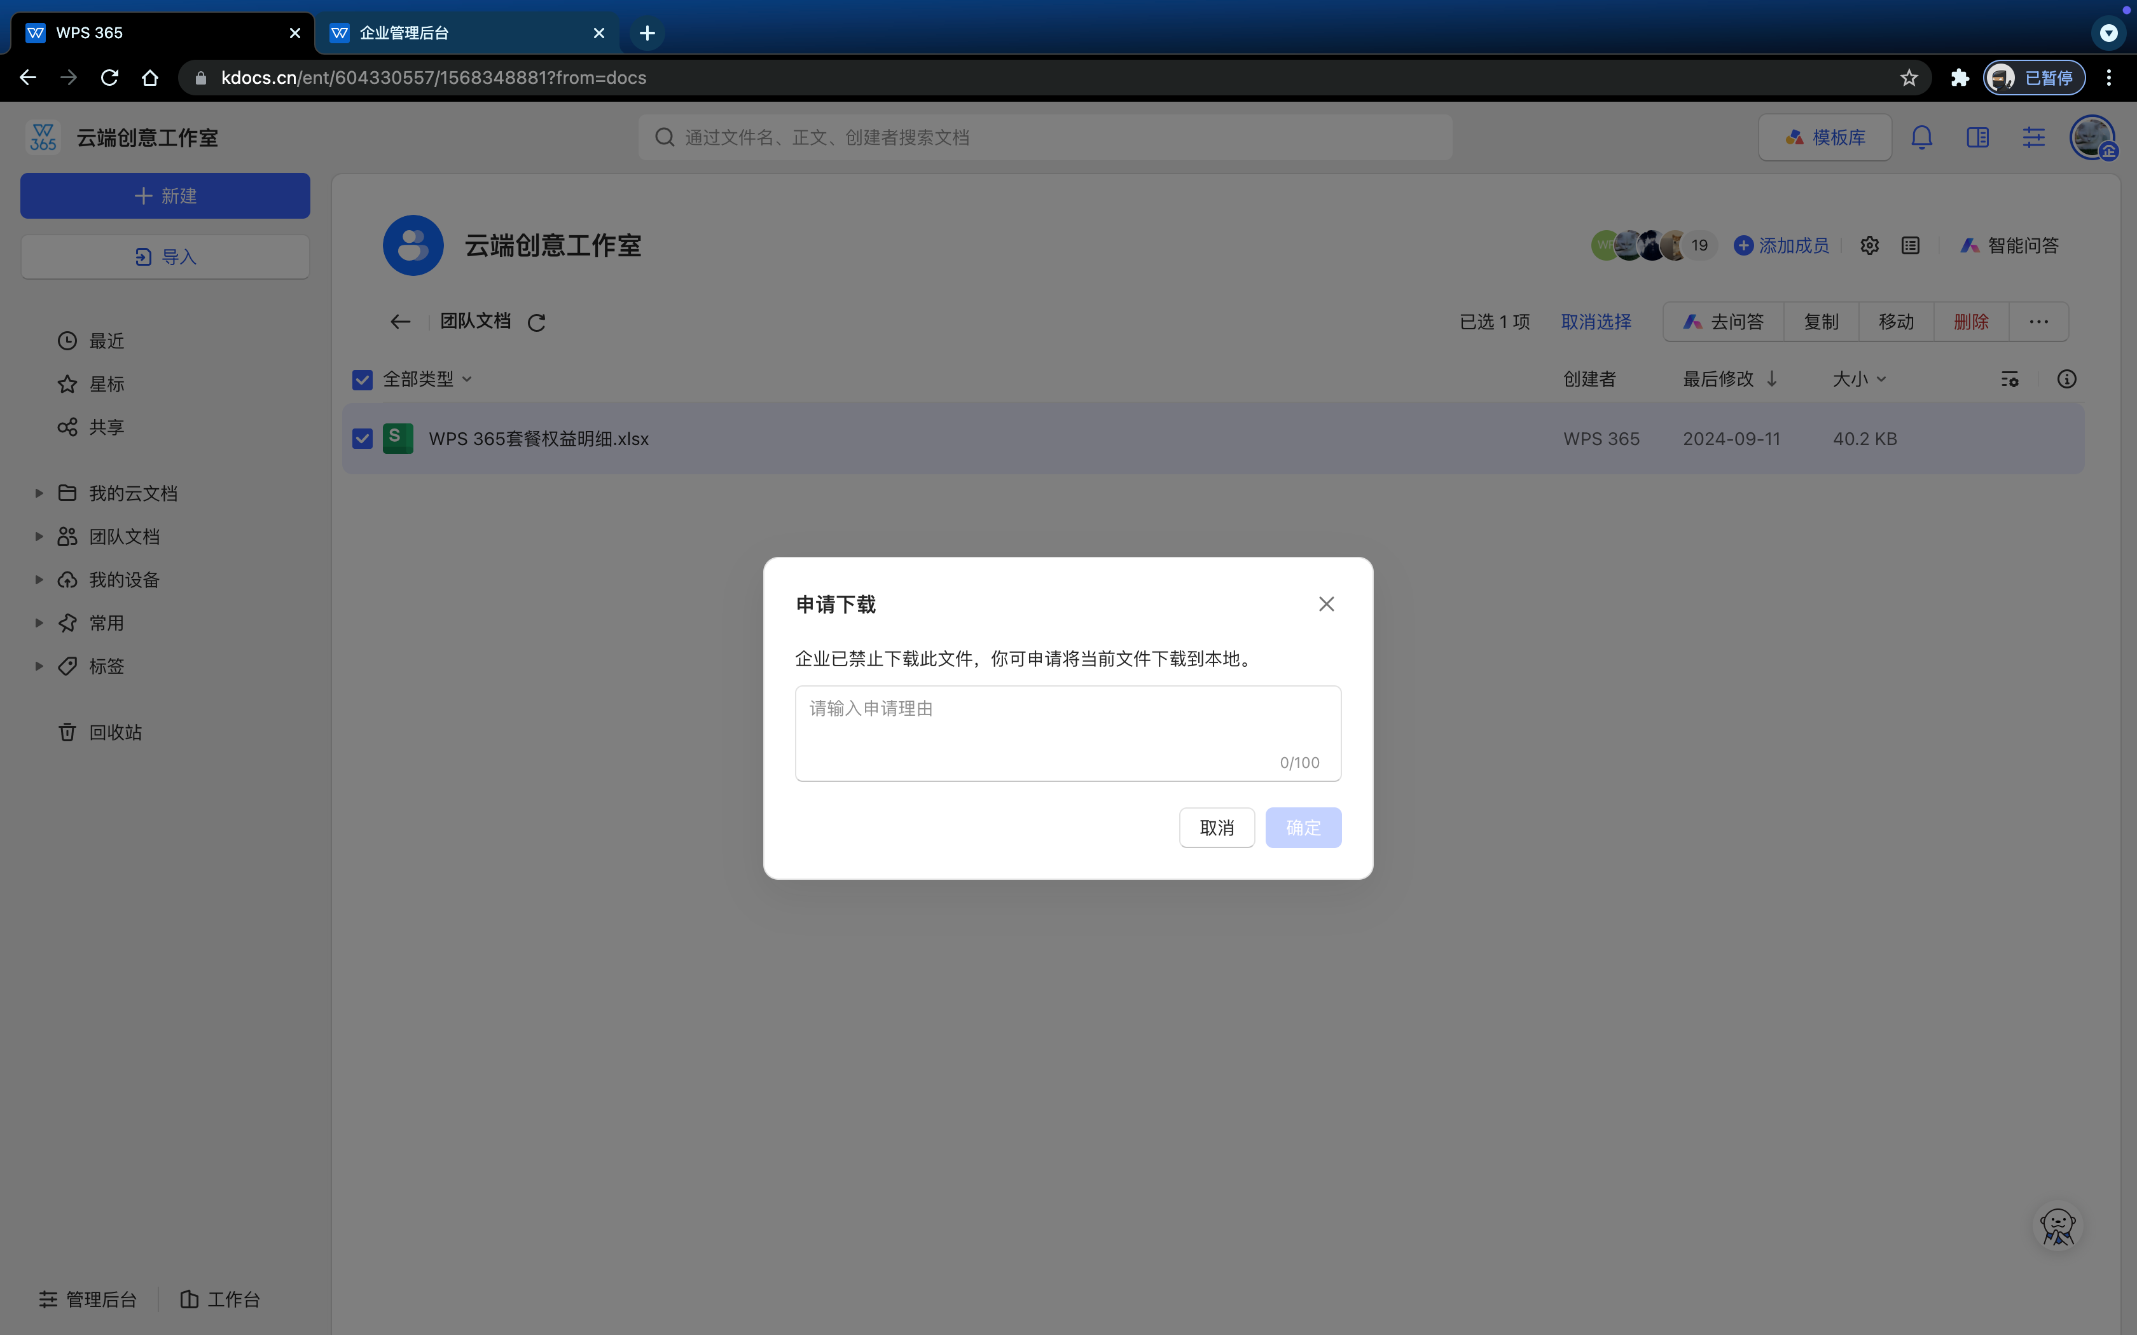Click the refresh icon next to 团队文档

point(536,322)
